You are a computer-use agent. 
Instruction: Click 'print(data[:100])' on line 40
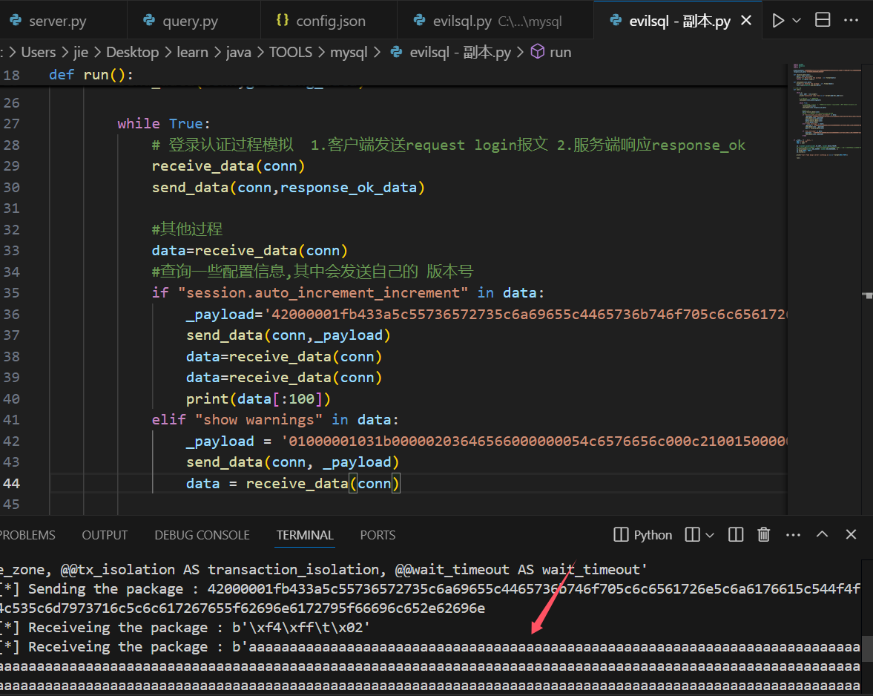point(258,398)
